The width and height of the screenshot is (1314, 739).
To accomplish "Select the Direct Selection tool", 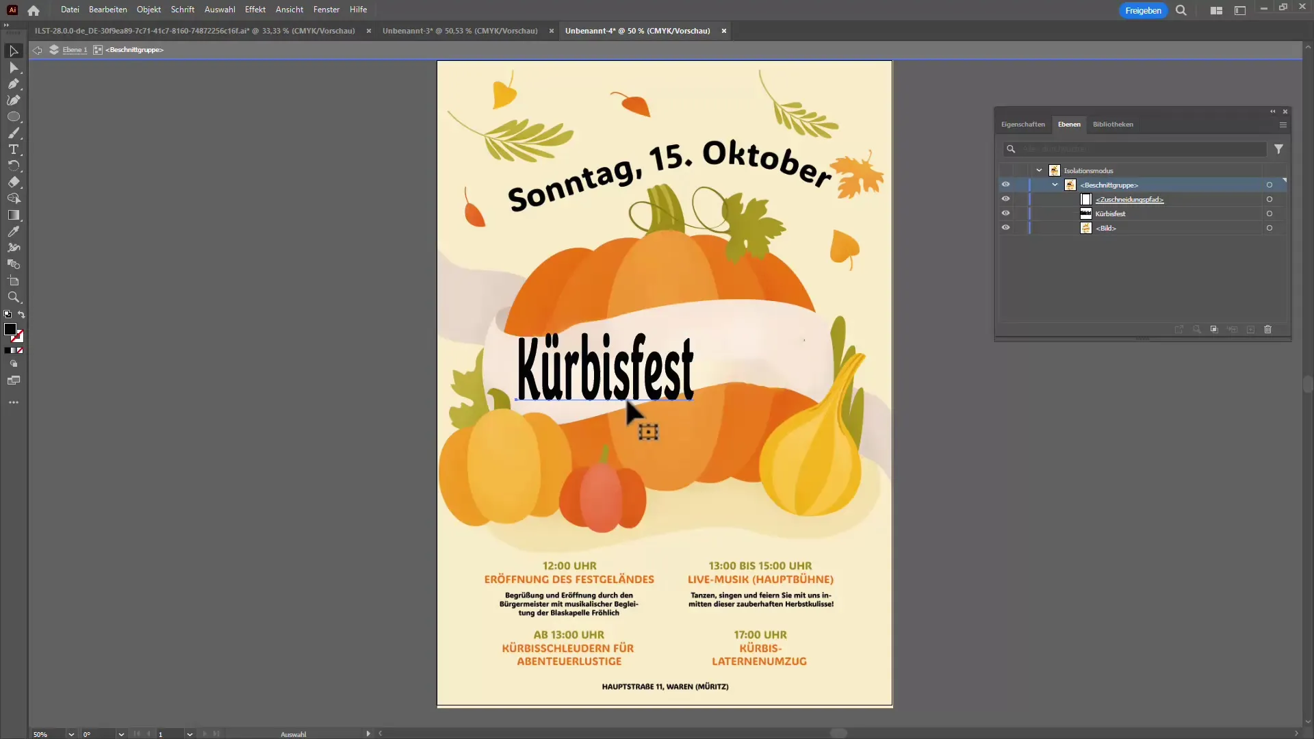I will click(x=14, y=68).
